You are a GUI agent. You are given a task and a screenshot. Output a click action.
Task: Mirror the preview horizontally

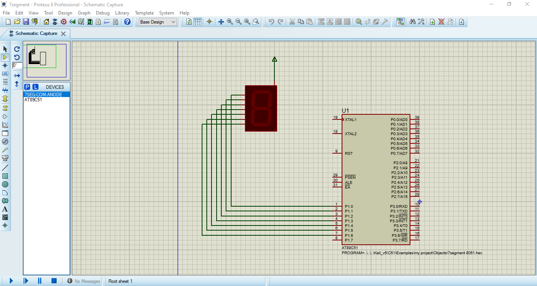tap(17, 75)
